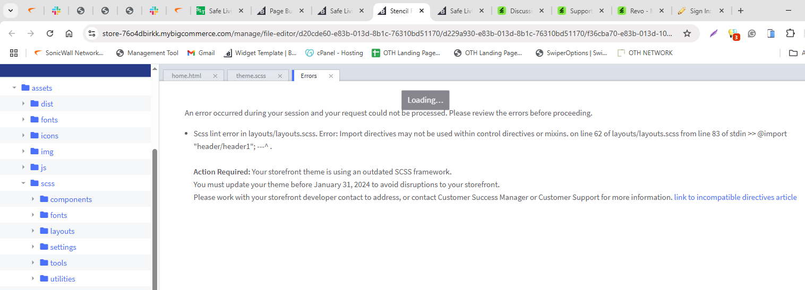This screenshot has width=805, height=290.
Task: Close the Errors editor tab
Action: pyautogui.click(x=331, y=76)
